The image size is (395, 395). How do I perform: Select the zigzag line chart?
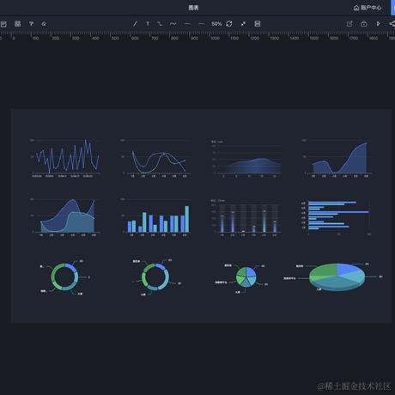click(65, 158)
